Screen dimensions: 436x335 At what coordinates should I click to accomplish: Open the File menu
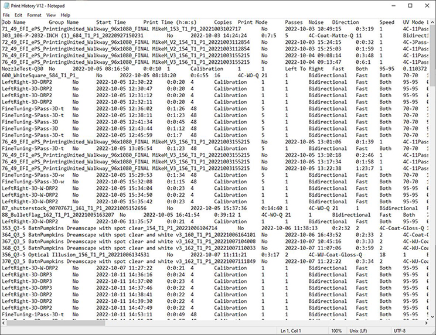[x=6, y=15]
